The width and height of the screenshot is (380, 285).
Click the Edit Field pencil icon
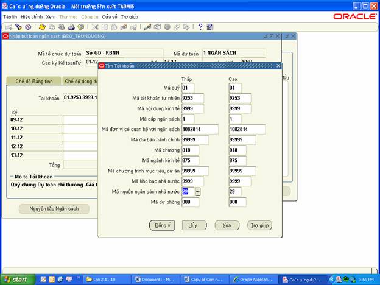[147, 27]
